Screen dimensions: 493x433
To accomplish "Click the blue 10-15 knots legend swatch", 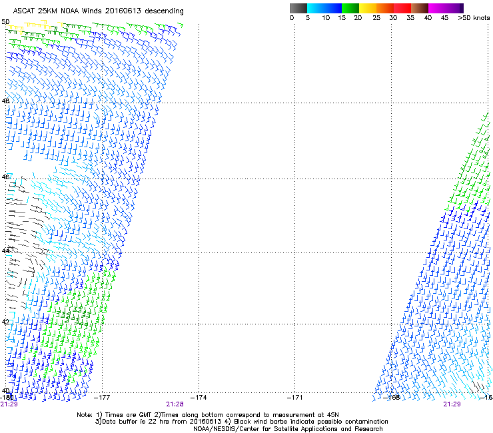I will pyautogui.click(x=333, y=8).
